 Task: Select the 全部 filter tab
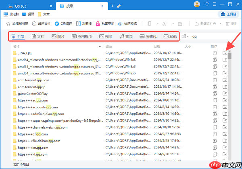(18, 36)
